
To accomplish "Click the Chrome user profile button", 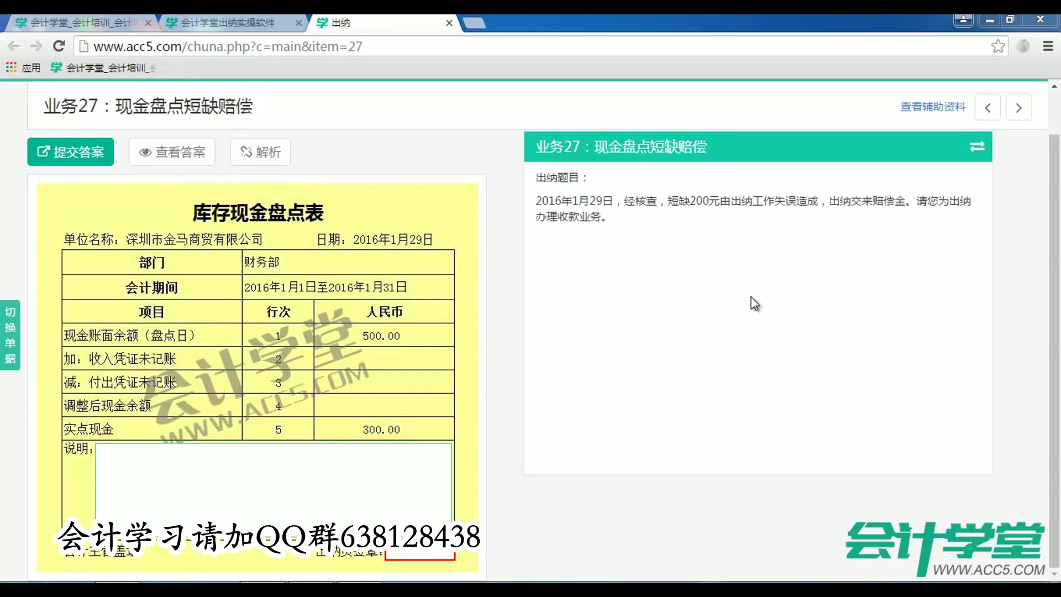I will click(x=963, y=20).
